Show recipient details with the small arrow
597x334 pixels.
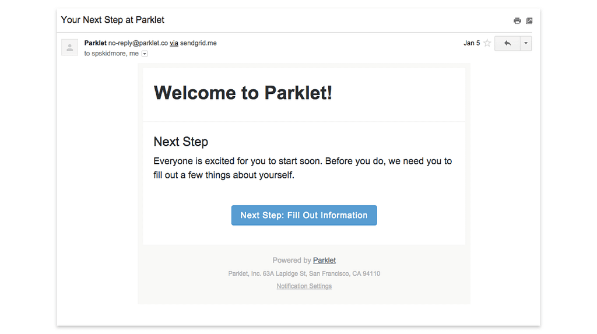[x=145, y=54]
